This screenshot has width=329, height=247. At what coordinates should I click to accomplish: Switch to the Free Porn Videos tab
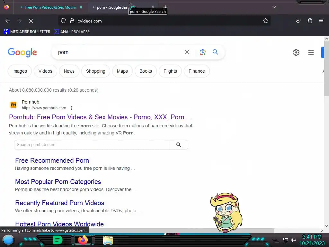coord(50,7)
